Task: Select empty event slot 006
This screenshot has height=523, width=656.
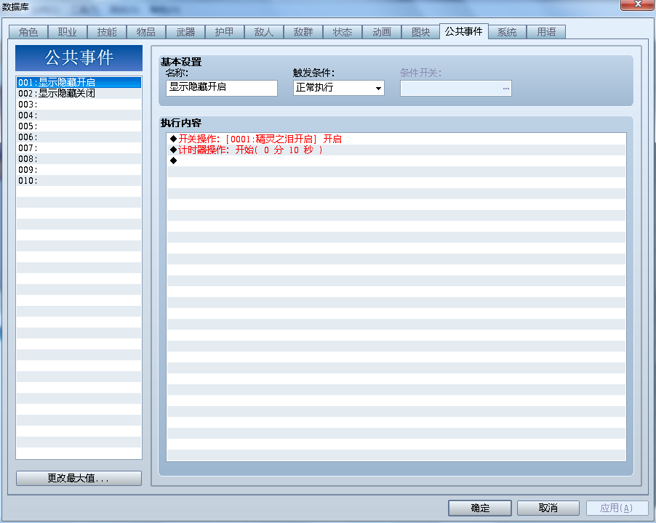Action: (x=79, y=137)
